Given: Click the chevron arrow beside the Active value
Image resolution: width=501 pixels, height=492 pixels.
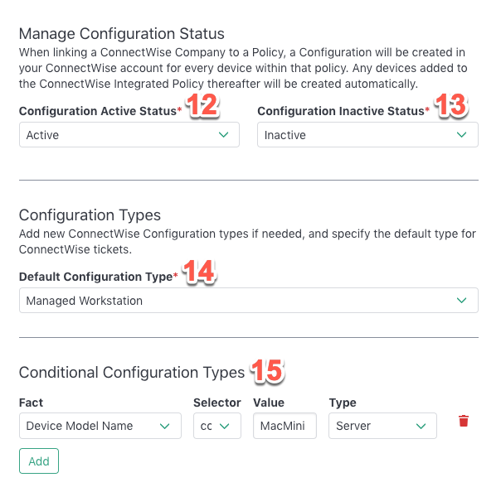Looking at the screenshot, I should click(223, 135).
